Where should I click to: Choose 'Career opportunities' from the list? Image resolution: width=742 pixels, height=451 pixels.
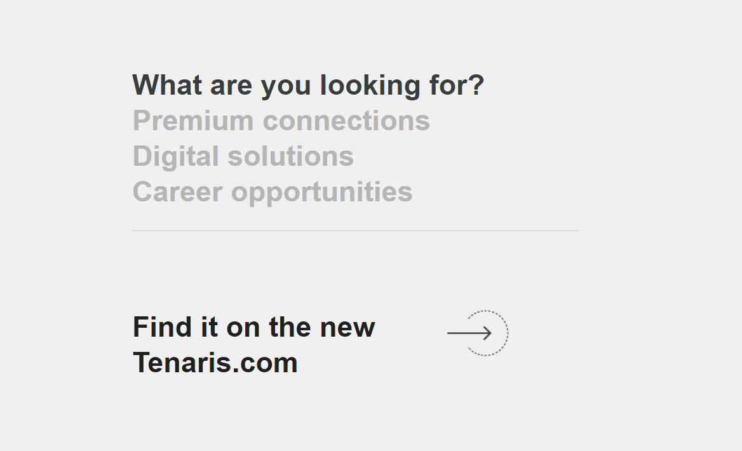(x=272, y=191)
